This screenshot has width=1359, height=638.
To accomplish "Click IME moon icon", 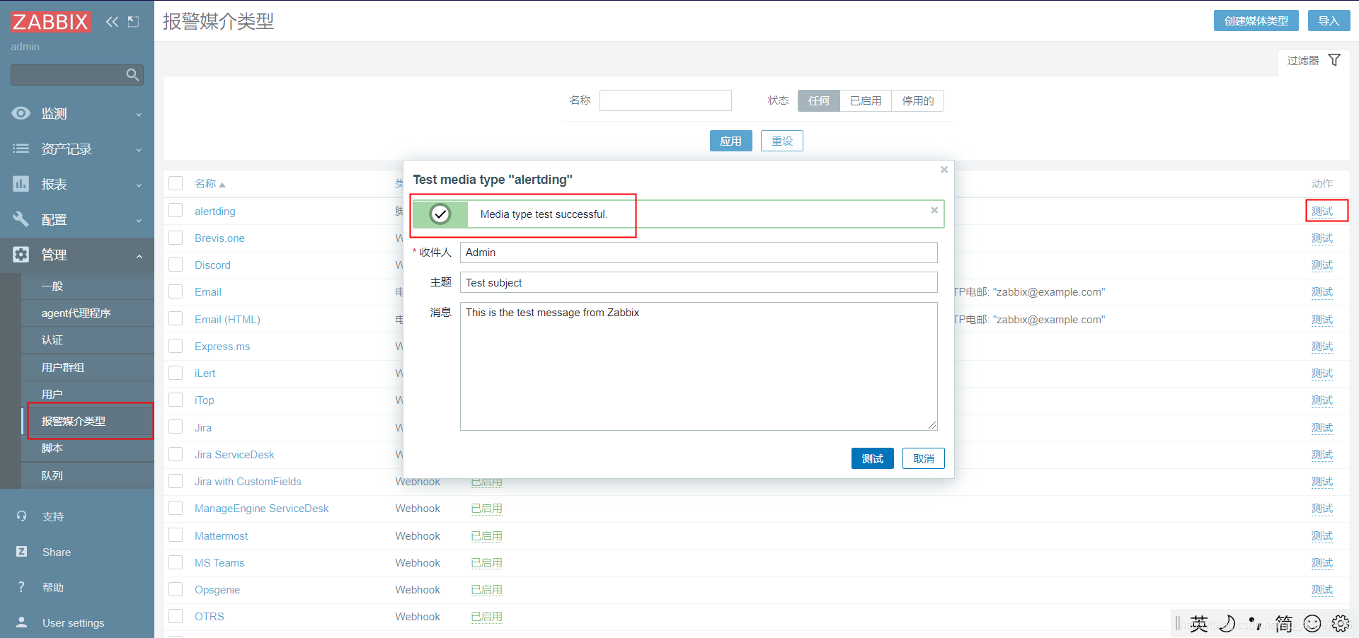I will [1227, 623].
